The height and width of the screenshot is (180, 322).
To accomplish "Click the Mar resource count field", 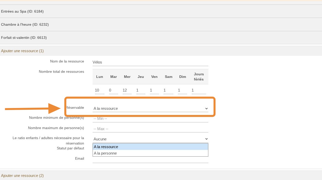I will [113, 90].
